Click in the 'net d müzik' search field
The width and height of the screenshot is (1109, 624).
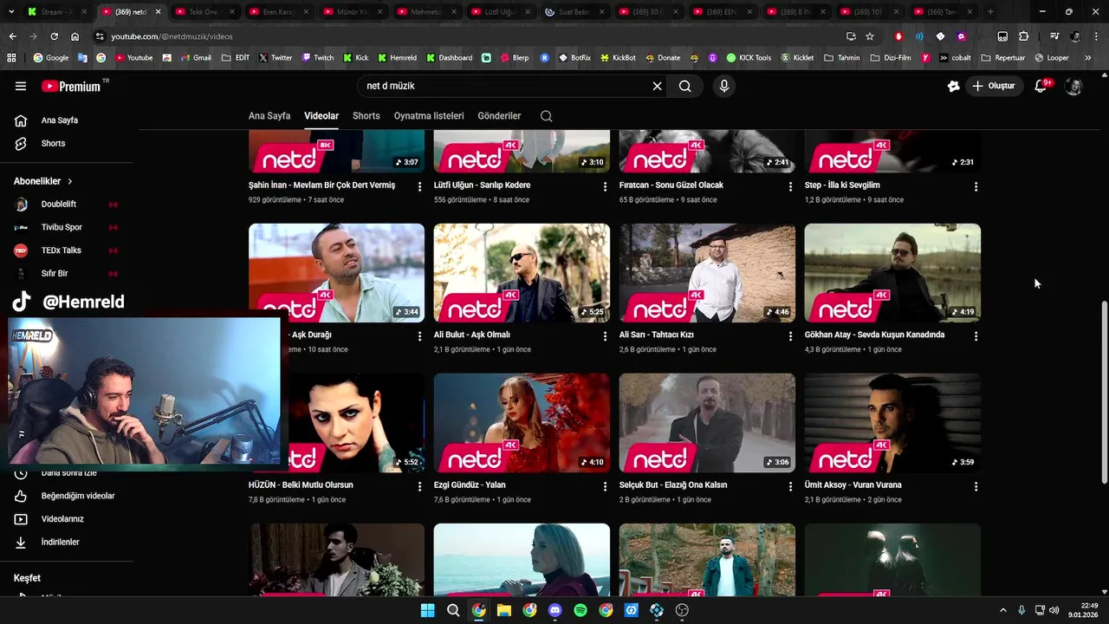click(x=507, y=86)
